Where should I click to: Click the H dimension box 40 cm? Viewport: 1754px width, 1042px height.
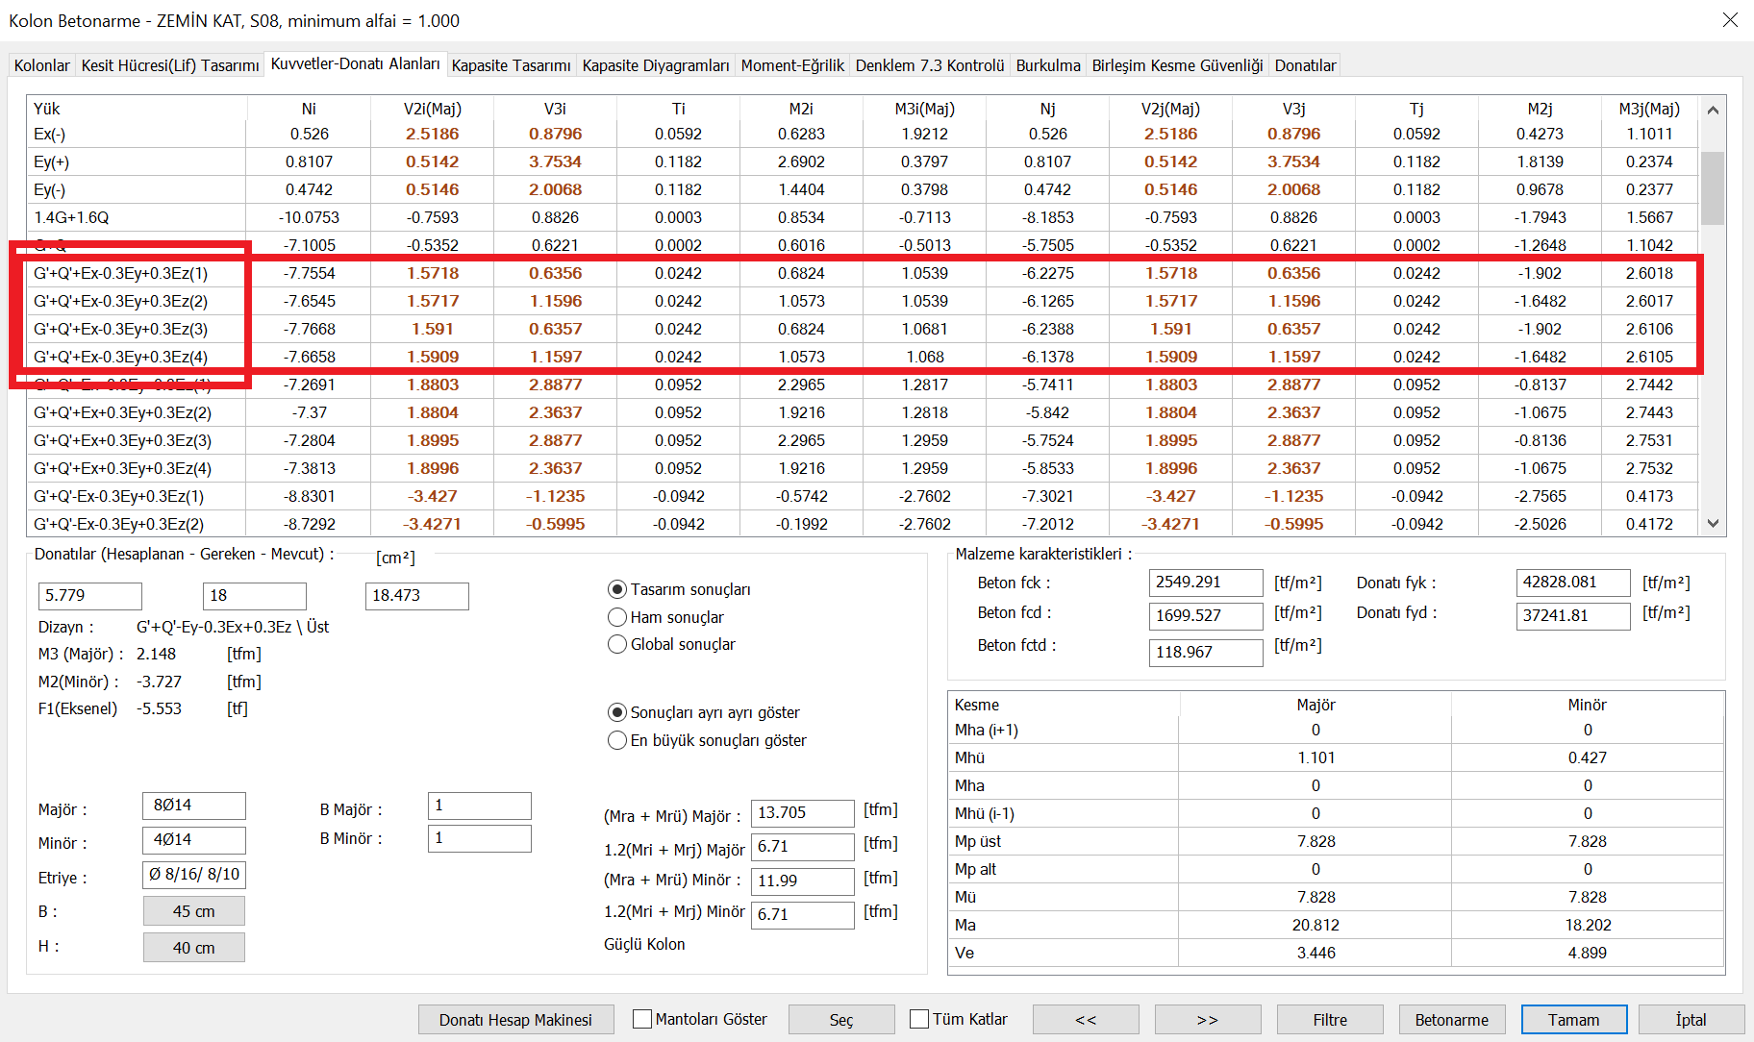pos(194,948)
